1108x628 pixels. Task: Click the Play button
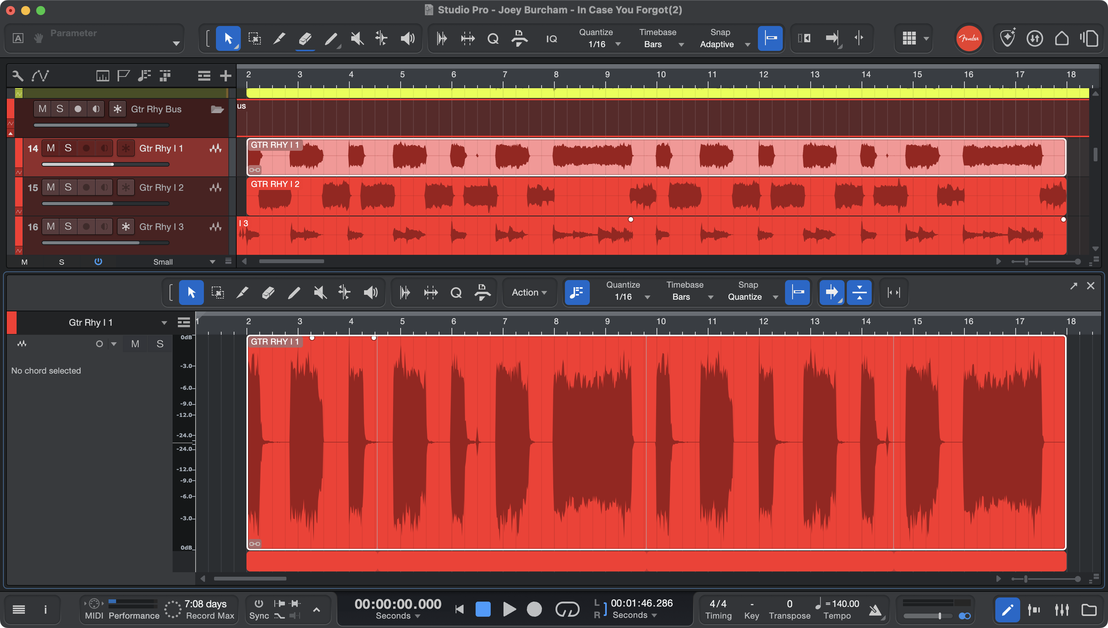coord(509,610)
